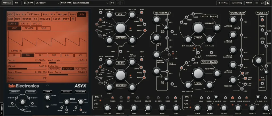Viewport: 272px width, 116px height.
Task: Select the TRIGGER sub-tab
Action: 29,28
